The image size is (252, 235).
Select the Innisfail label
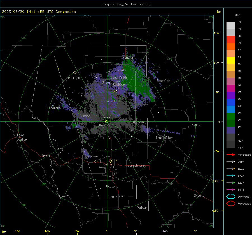[x=113, y=101]
